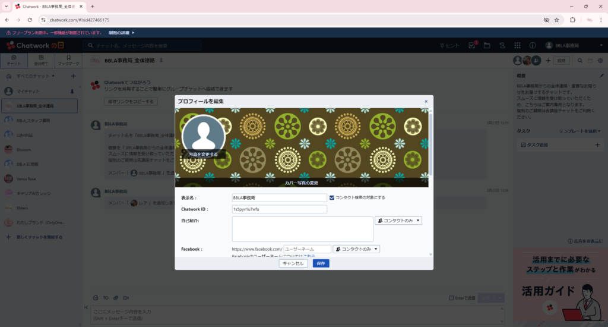This screenshot has width=608, height=327.
Task: Click the chat search magnifier icon
Action: click(x=579, y=61)
